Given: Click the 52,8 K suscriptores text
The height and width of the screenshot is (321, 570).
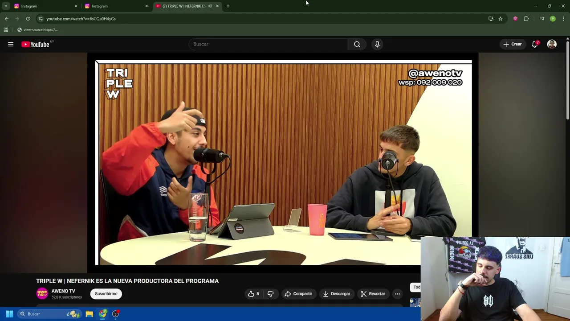Looking at the screenshot, I should click(x=67, y=297).
